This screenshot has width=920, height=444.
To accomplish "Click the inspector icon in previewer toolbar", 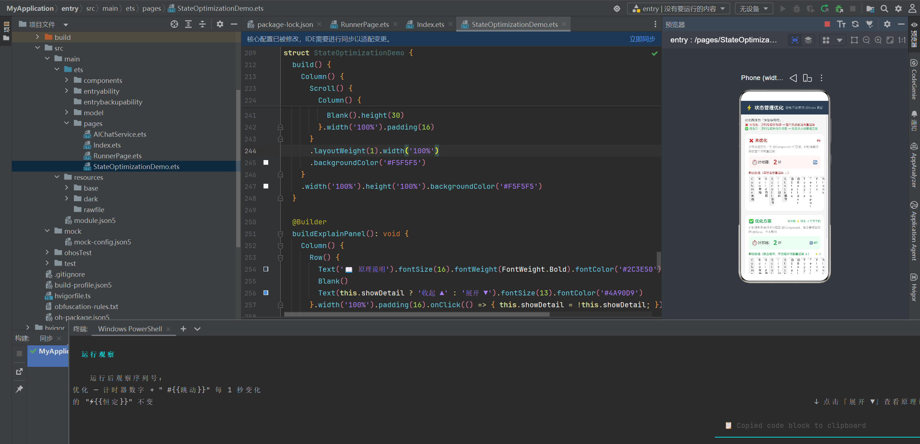I will pos(795,40).
